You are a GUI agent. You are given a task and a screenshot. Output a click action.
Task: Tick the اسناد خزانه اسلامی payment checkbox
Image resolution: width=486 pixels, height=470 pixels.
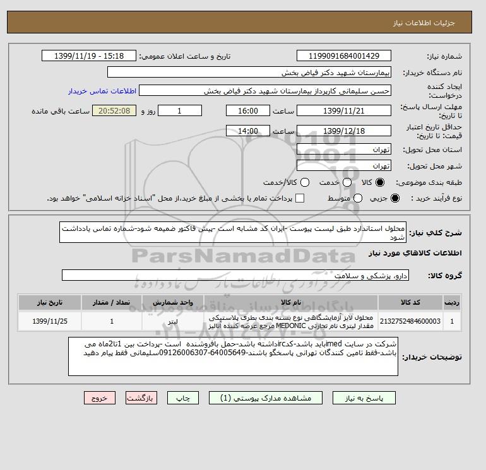coord(300,198)
